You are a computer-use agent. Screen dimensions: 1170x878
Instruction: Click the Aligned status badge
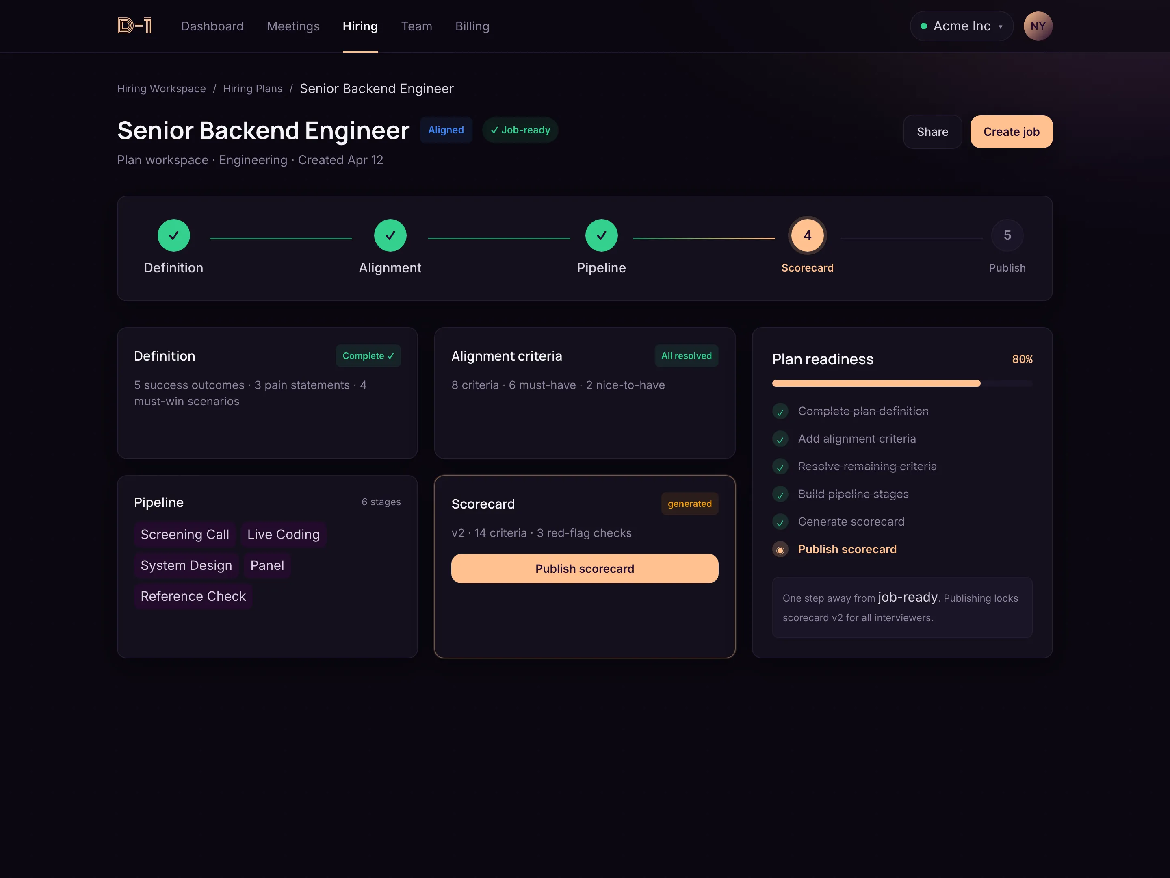click(445, 130)
